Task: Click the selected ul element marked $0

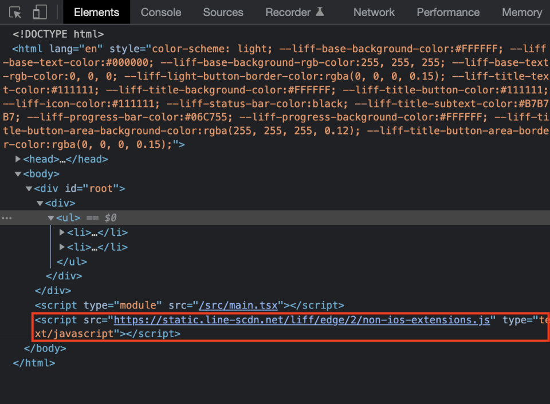Action: click(x=69, y=217)
